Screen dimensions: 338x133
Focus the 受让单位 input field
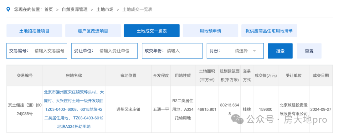tap(104, 51)
